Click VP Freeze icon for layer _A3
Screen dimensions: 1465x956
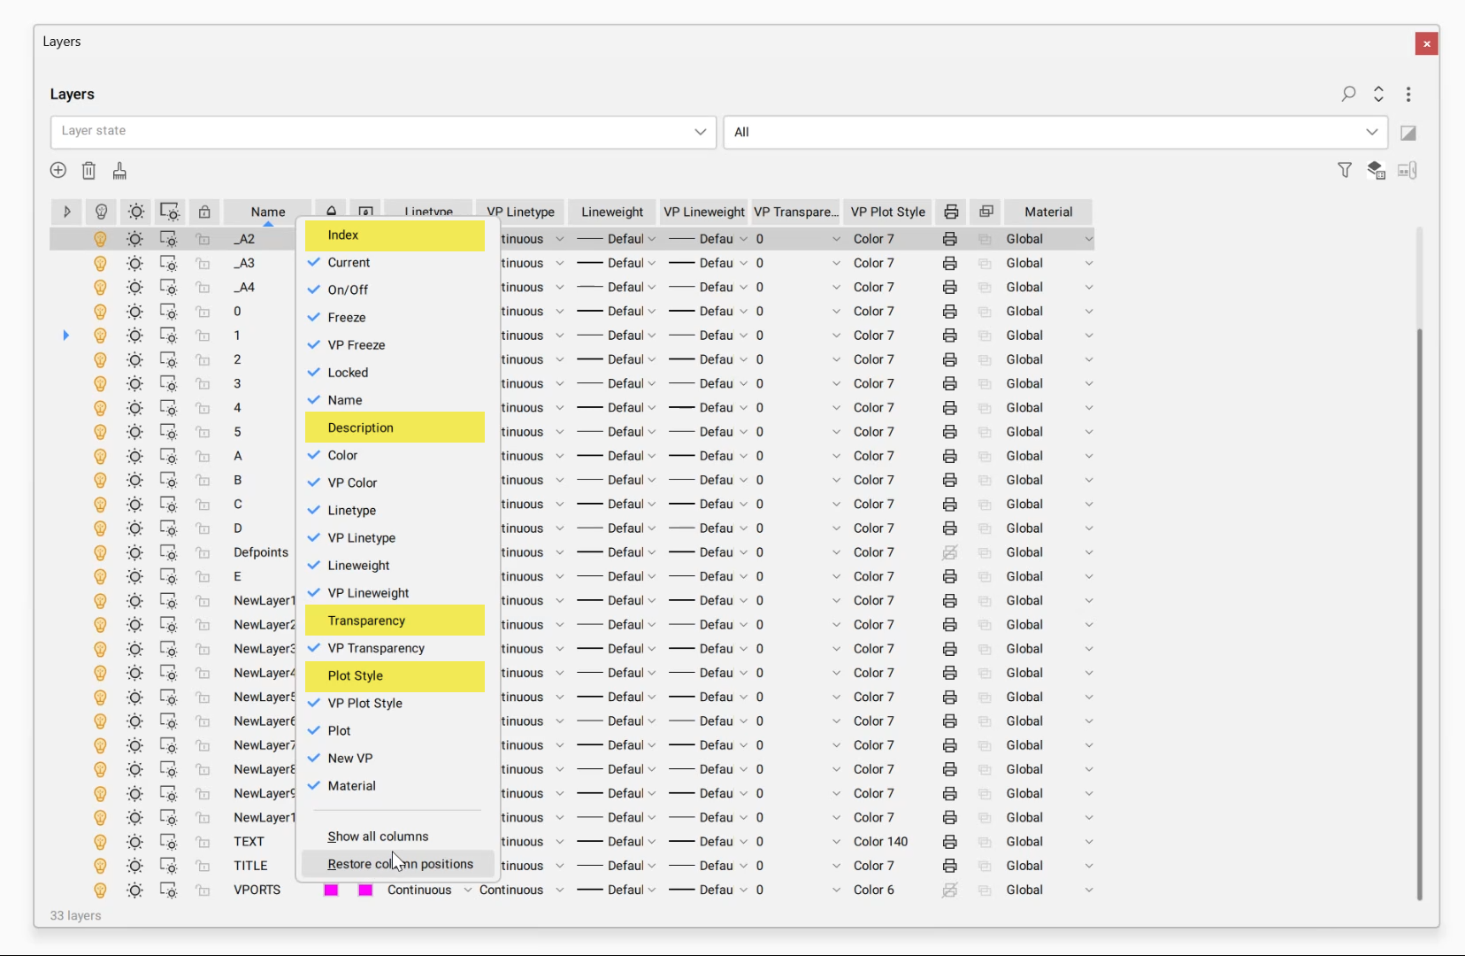tap(168, 263)
